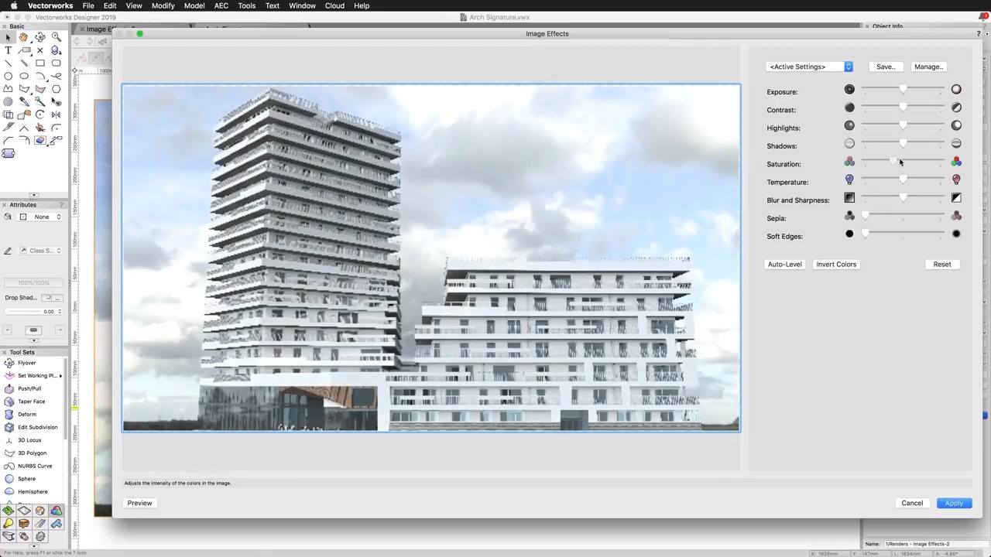Viewport: 991px width, 557px height.
Task: Expand the Set Working Plane submenu arrow
Action: [x=60, y=376]
